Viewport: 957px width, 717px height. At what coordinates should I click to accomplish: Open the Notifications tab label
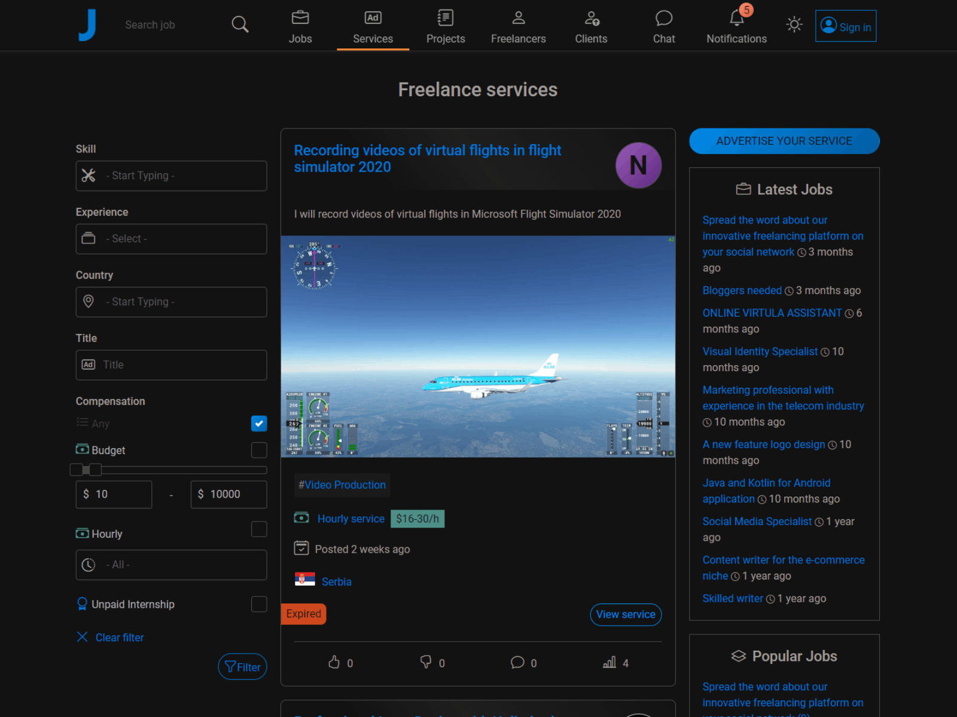[736, 39]
